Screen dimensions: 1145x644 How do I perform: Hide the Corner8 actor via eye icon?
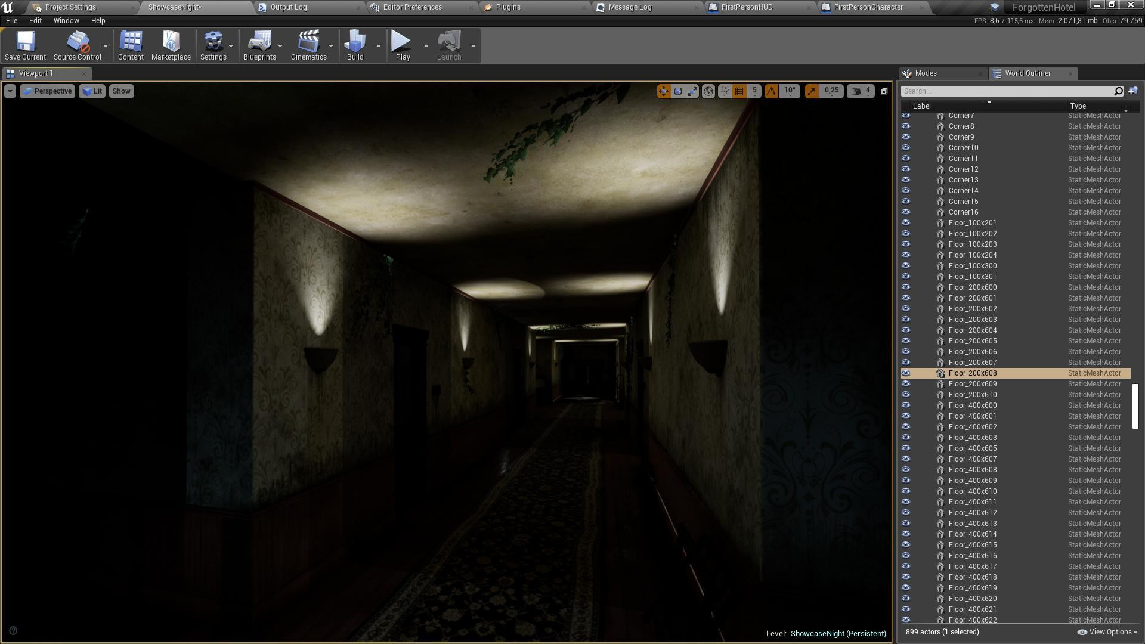click(906, 126)
